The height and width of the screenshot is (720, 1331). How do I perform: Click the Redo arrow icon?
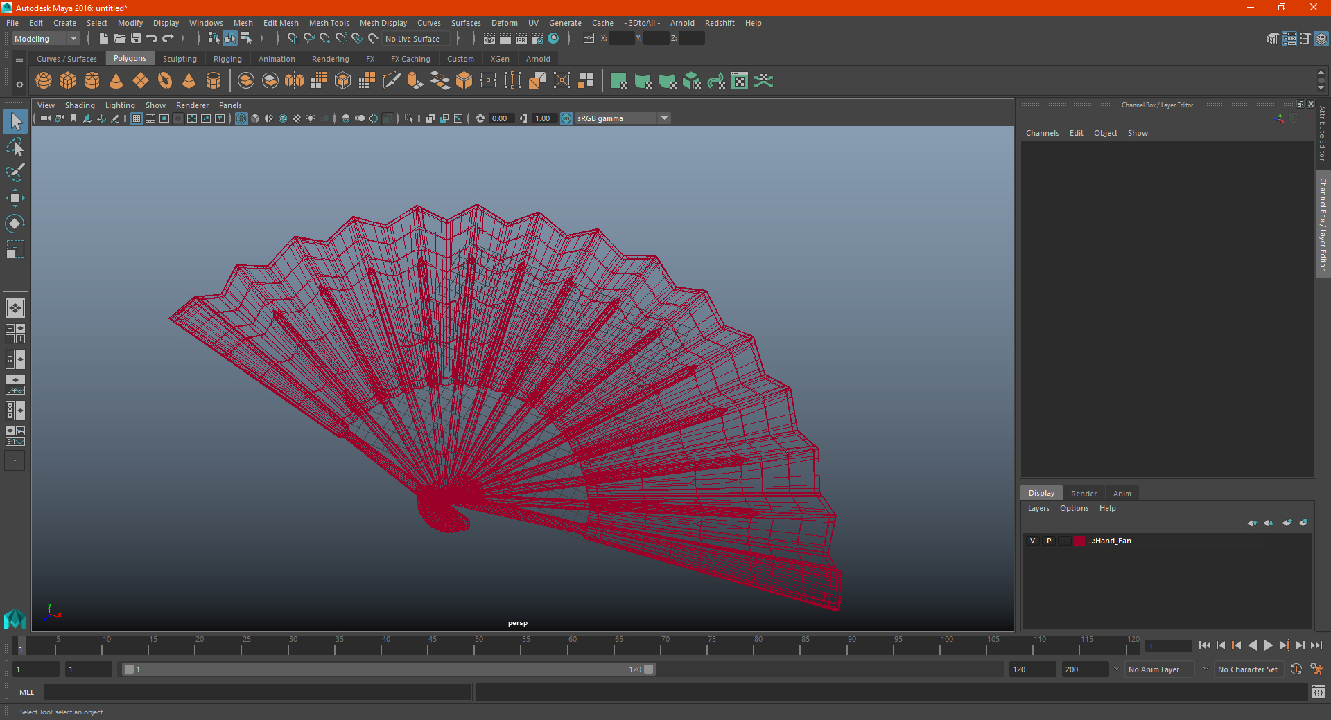[168, 39]
